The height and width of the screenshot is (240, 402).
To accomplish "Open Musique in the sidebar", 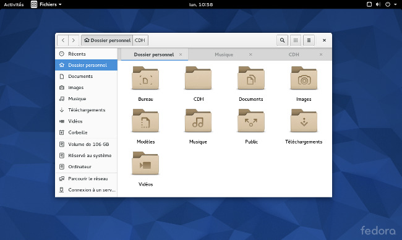I will (x=86, y=99).
